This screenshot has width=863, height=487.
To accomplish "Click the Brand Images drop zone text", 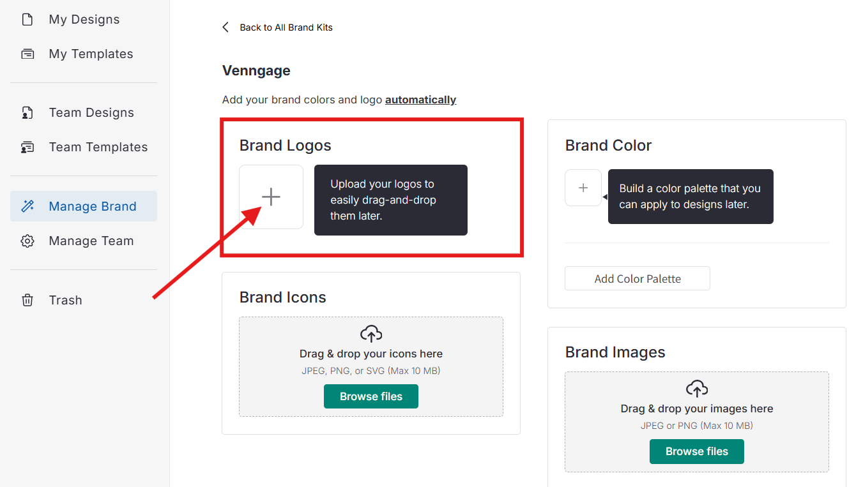I will click(697, 408).
